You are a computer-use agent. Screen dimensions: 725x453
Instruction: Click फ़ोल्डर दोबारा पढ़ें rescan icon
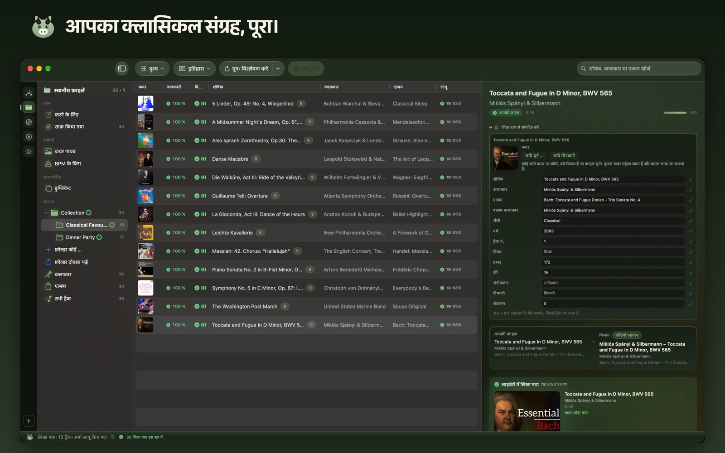tap(48, 262)
